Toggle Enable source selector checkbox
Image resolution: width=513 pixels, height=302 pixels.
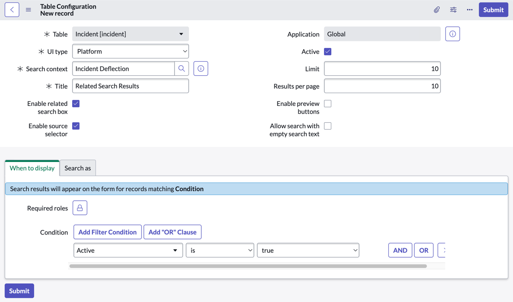76,126
